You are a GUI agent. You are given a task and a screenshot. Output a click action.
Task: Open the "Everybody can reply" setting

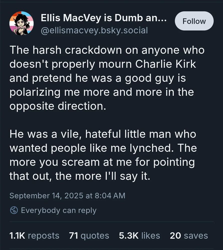58,210
